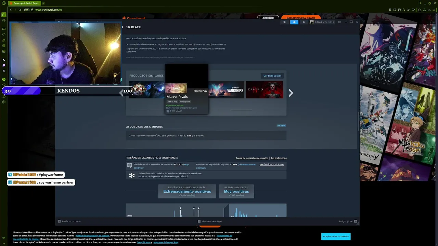
Task: Open Steam notifications bell
Action: [x=304, y=22]
